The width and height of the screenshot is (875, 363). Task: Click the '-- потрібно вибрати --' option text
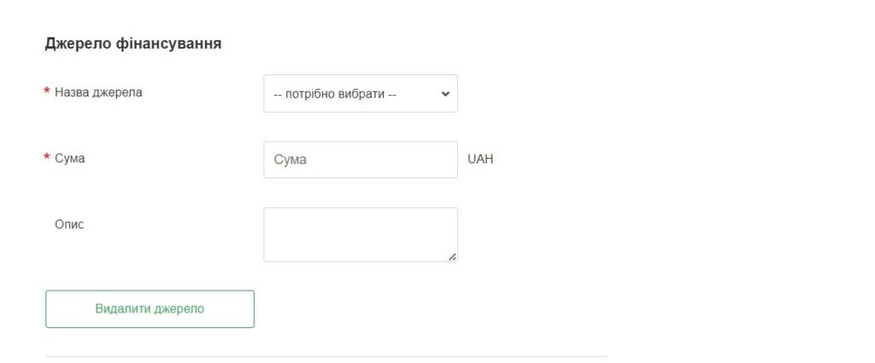335,94
